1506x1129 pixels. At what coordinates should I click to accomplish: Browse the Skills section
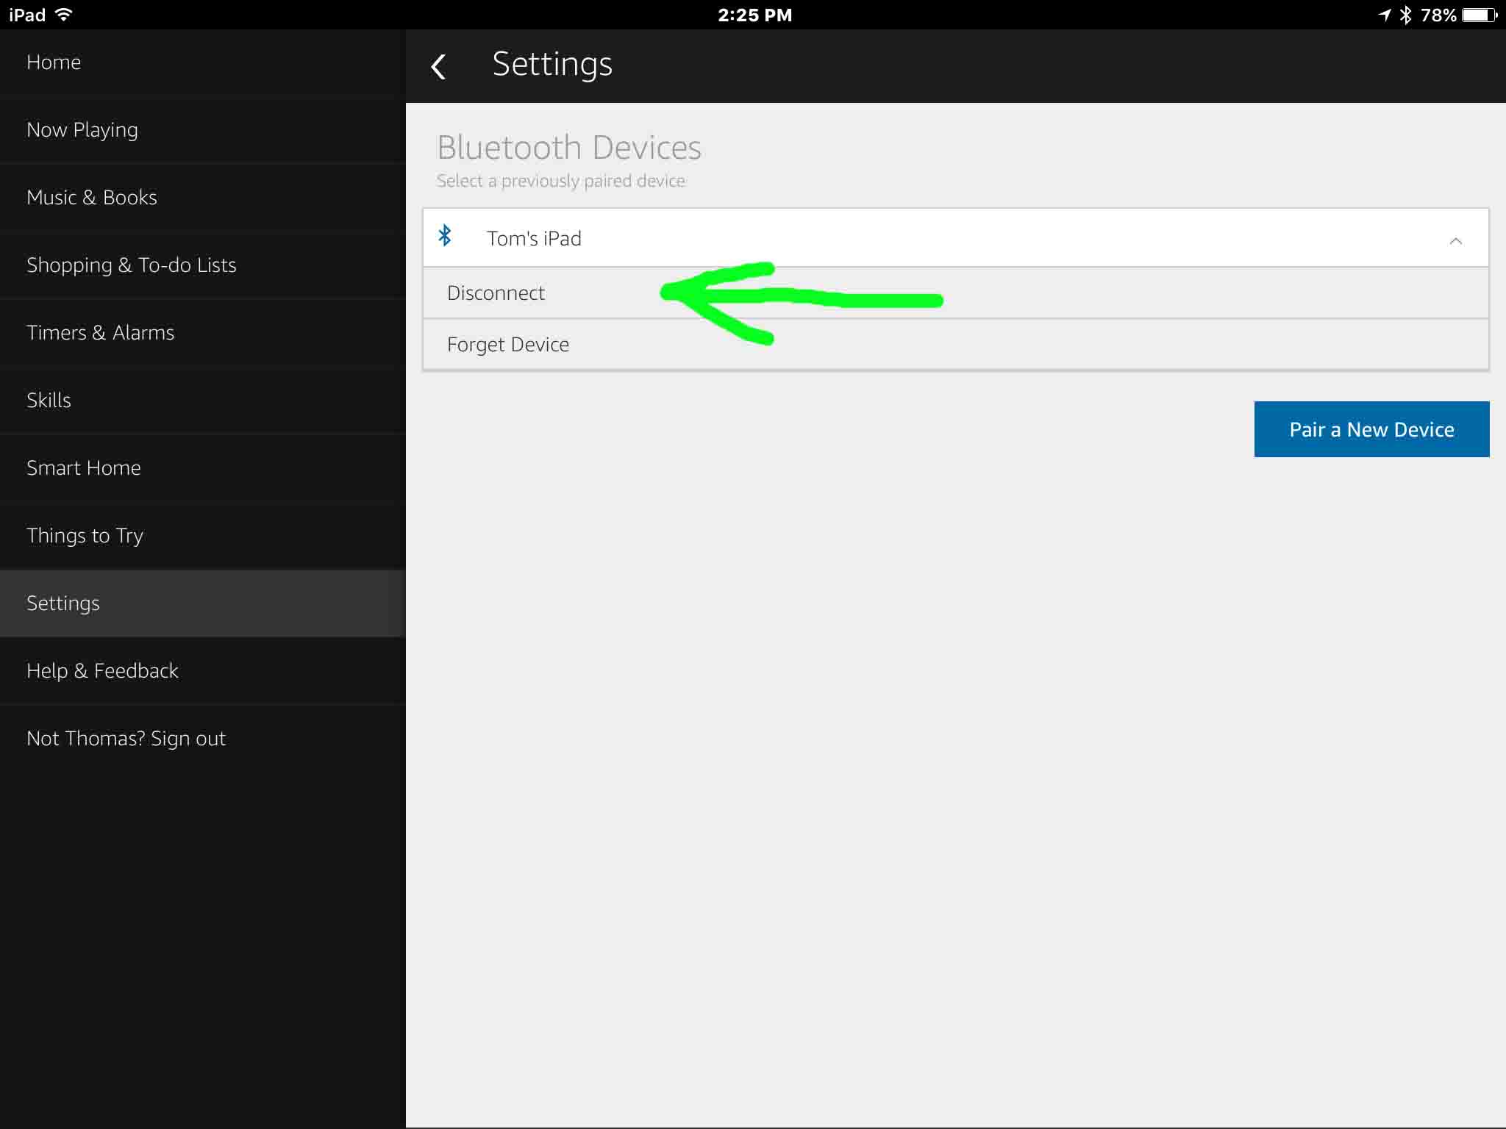point(49,400)
